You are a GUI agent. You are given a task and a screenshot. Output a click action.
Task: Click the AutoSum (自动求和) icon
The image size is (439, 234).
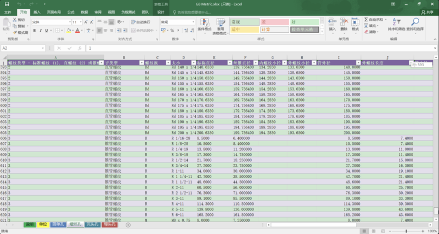point(374,19)
